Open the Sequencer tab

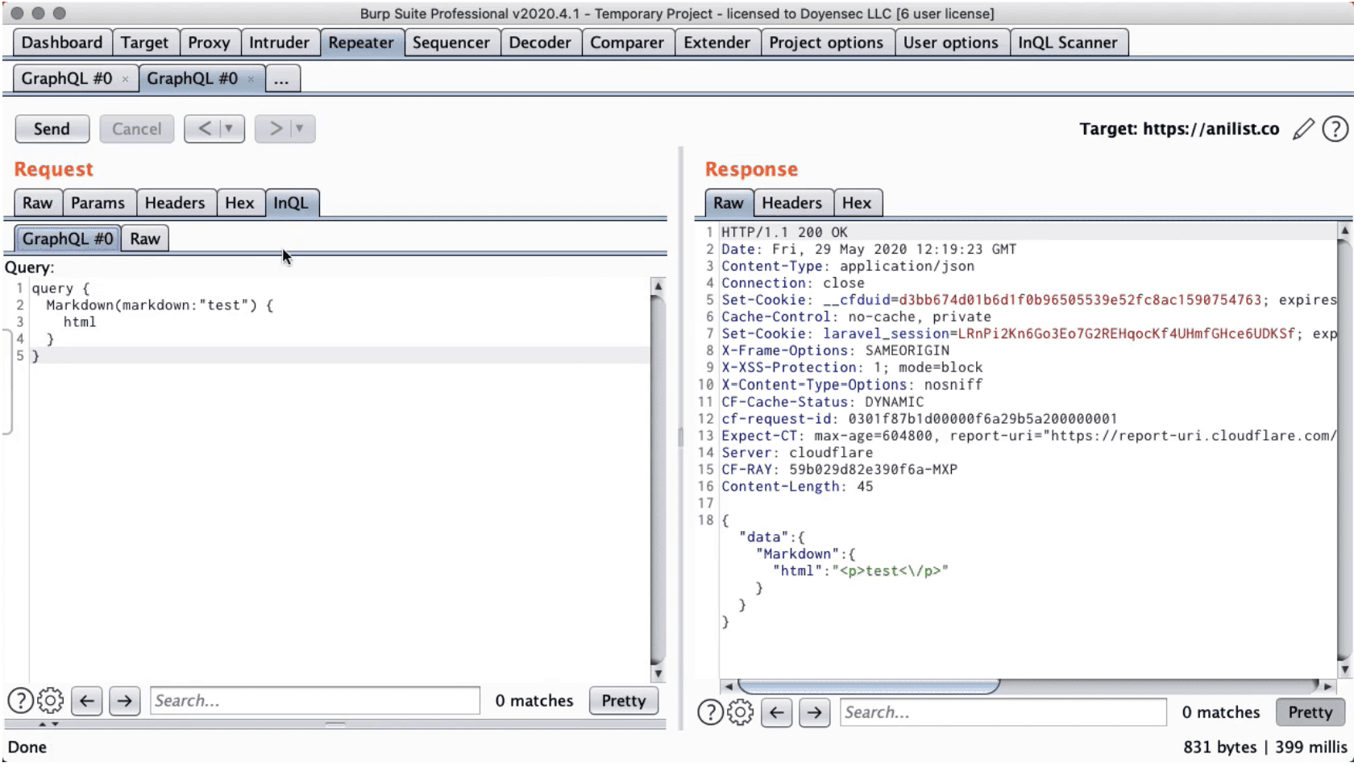451,43
